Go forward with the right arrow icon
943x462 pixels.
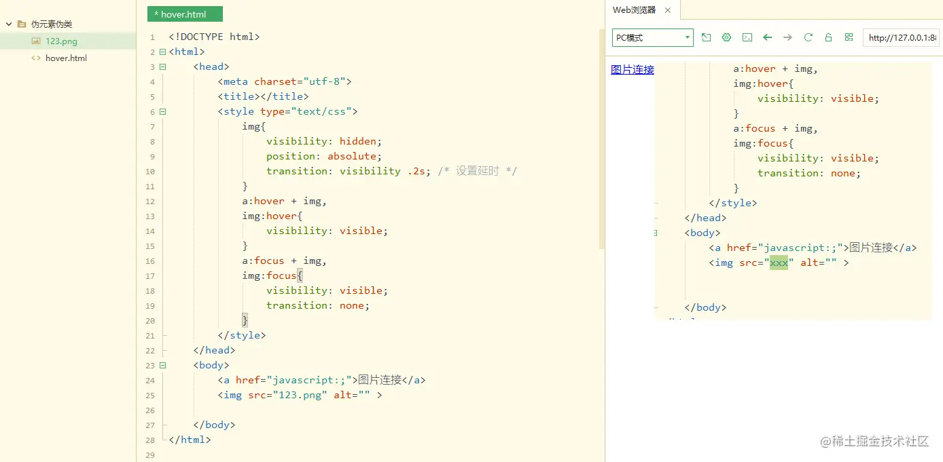[788, 37]
